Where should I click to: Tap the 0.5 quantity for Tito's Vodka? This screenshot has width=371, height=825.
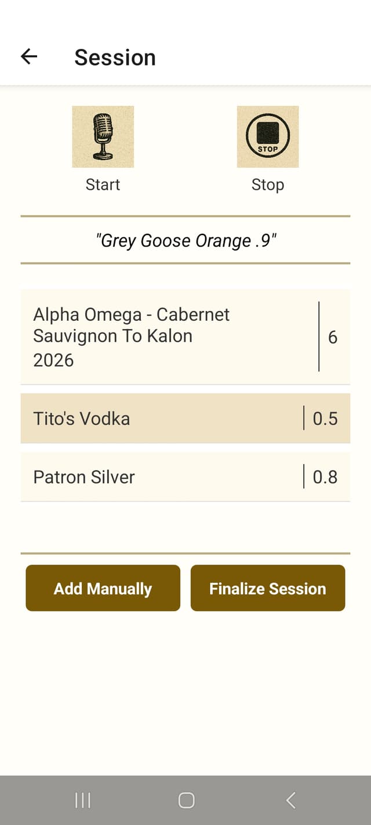(x=325, y=418)
